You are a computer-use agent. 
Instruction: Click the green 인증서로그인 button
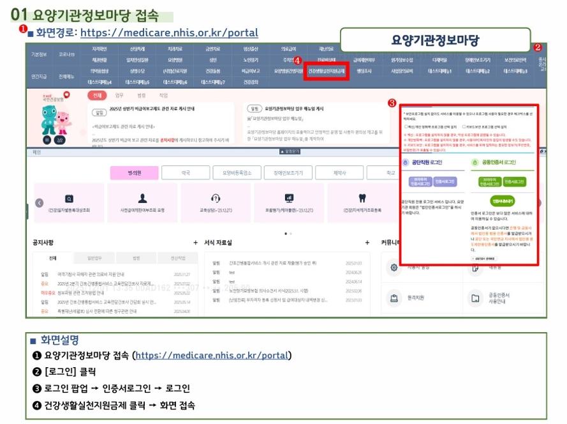click(x=514, y=182)
